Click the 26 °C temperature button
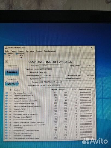 (x=11, y=84)
